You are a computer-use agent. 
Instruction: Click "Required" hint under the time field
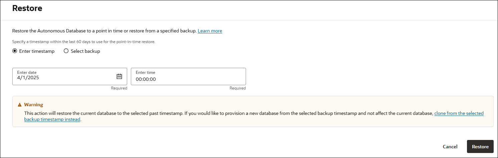click(x=237, y=88)
